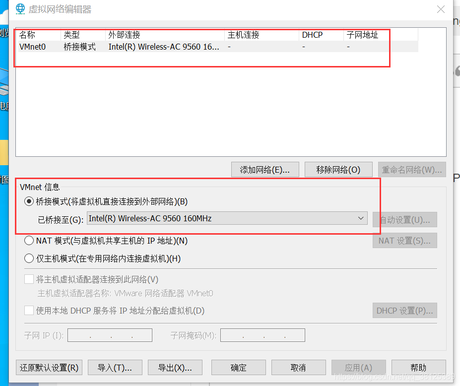Click 移除网络(O) button
The height and width of the screenshot is (386, 460).
click(x=338, y=169)
